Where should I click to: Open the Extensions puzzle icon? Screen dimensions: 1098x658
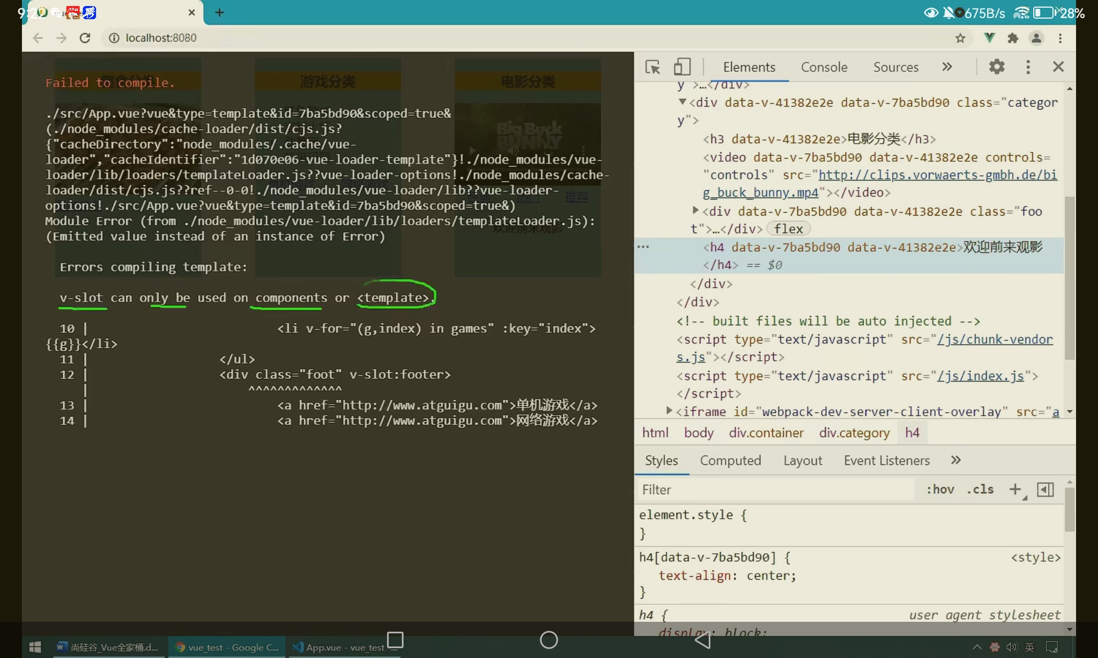coord(1013,38)
